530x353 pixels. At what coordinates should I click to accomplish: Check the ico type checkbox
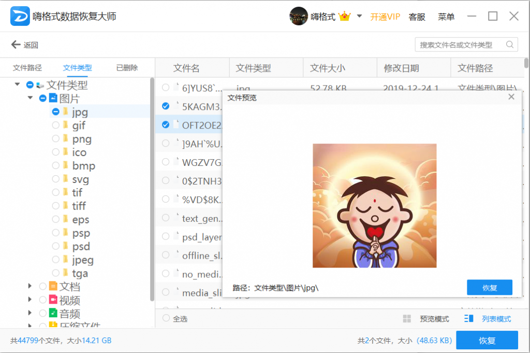(56, 152)
